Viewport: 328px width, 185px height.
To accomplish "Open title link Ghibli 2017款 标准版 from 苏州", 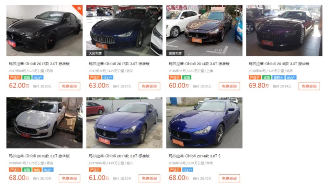I will [39, 64].
